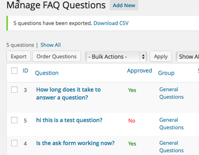Apply the selected bulk action

coord(161,57)
